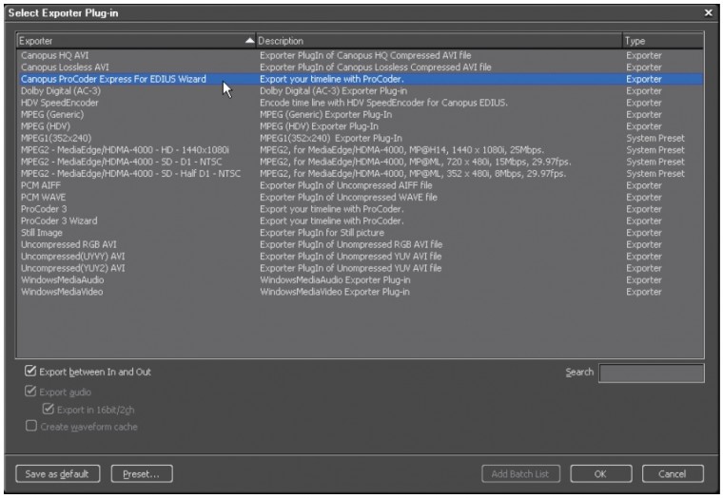The image size is (723, 498).
Task: Open the Preset... button
Action: [142, 473]
